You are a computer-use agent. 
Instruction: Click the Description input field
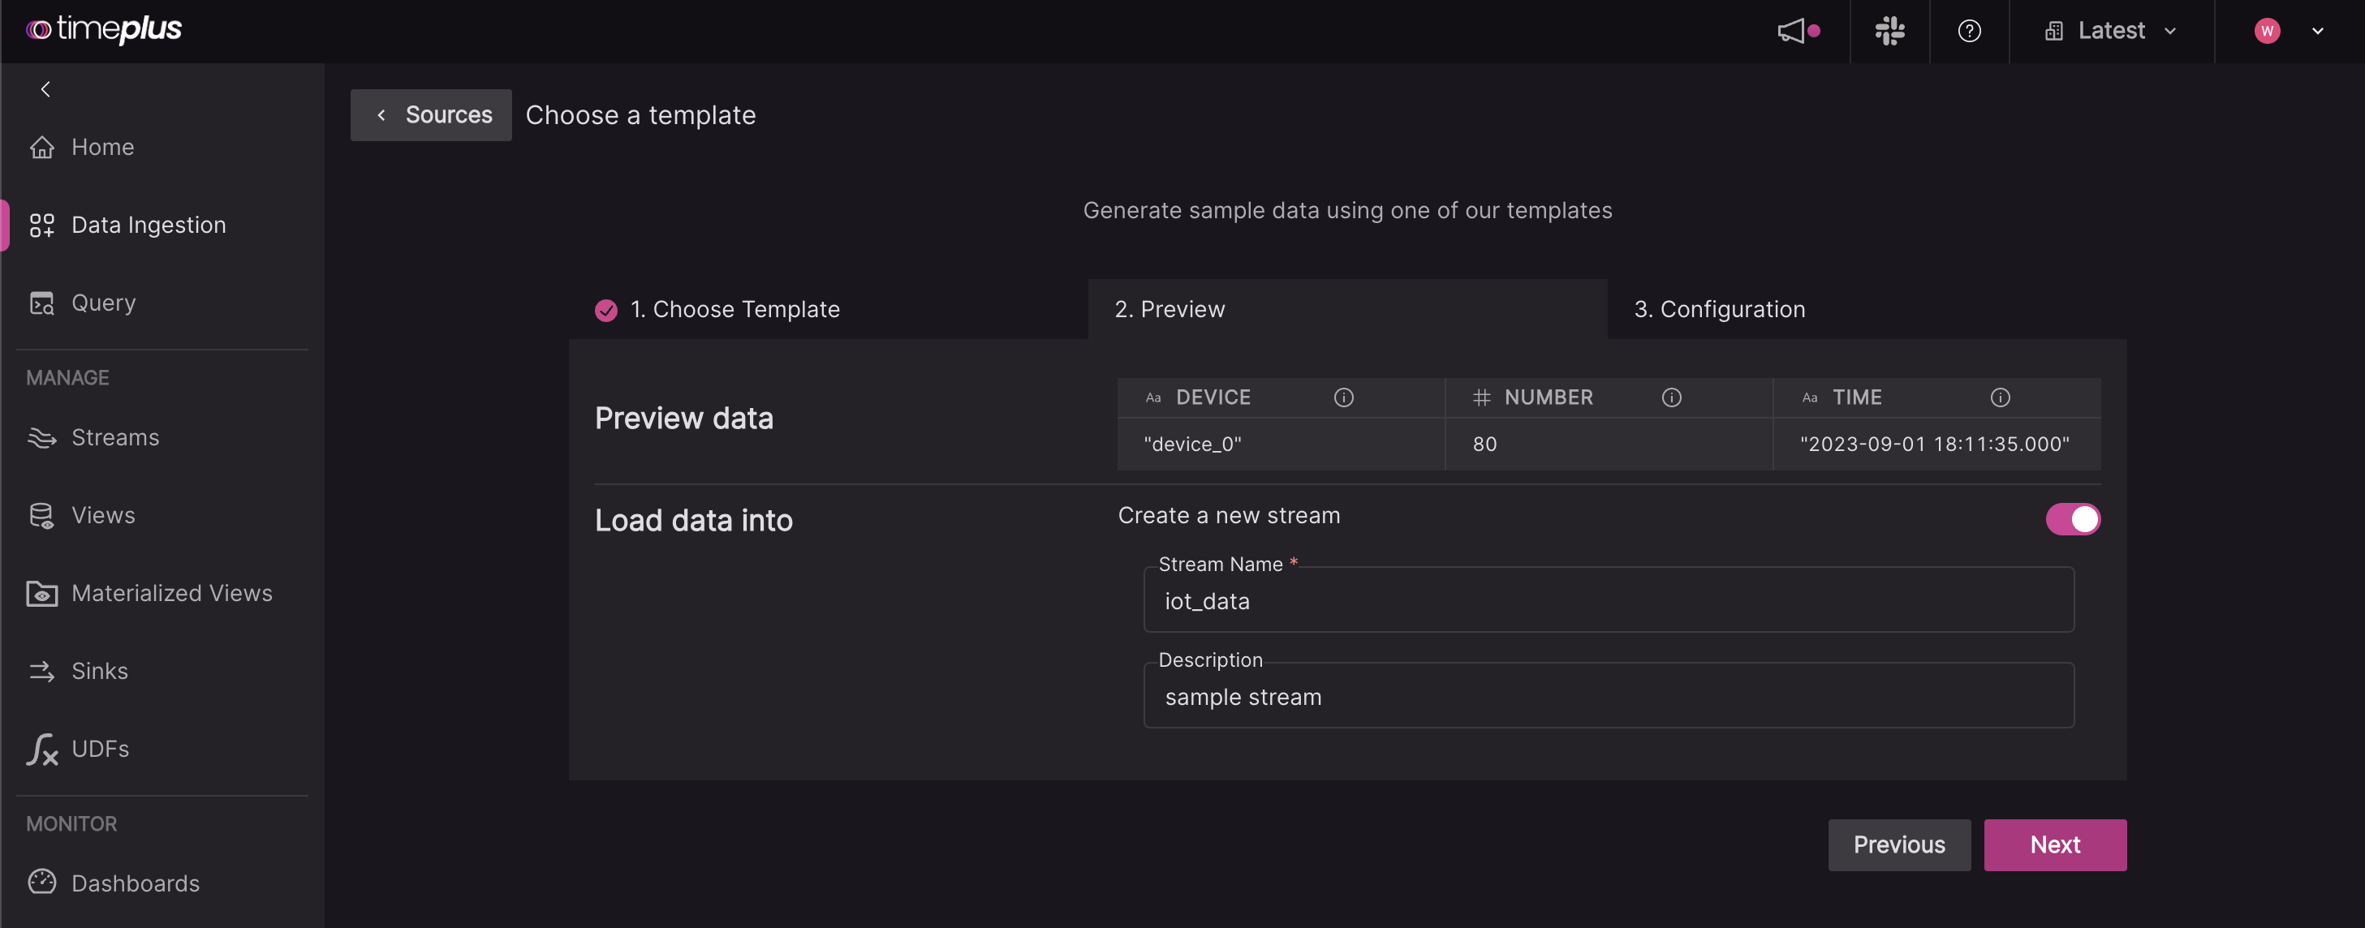coord(1609,696)
